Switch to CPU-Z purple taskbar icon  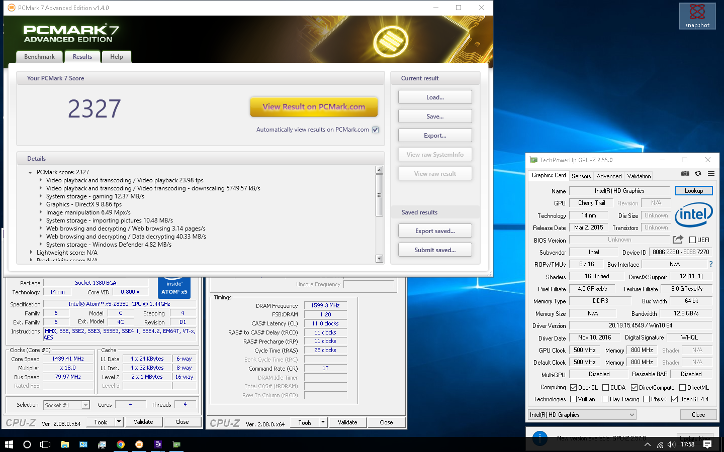(158, 444)
